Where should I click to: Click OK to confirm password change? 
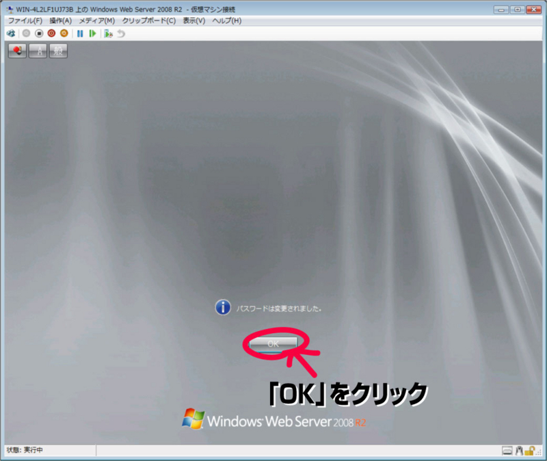273,344
